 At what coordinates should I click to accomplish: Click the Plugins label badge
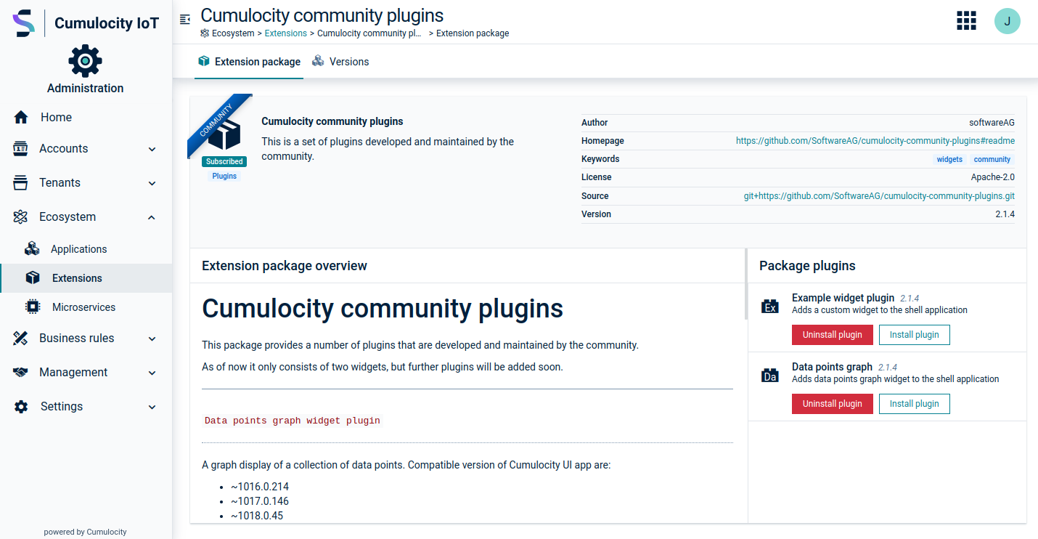tap(224, 176)
